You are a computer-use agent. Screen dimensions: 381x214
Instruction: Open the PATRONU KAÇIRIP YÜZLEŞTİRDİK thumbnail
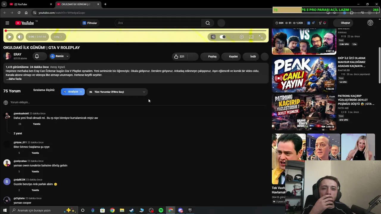[x=304, y=112]
